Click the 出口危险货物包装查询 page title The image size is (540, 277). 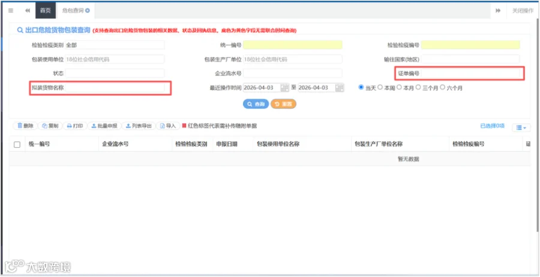pos(58,30)
